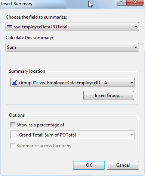Click the Grand Total: Sum of POTotal text
The height and width of the screenshot is (176, 145).
tap(47, 135)
